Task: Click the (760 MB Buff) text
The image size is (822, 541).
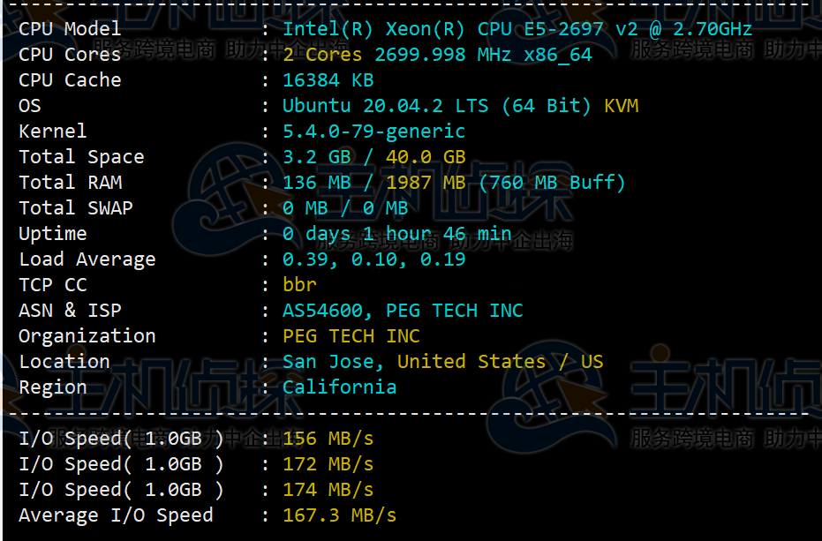Action: pyautogui.click(x=552, y=183)
